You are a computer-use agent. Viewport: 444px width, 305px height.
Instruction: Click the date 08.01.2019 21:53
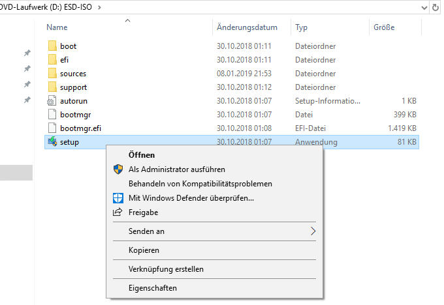click(244, 74)
